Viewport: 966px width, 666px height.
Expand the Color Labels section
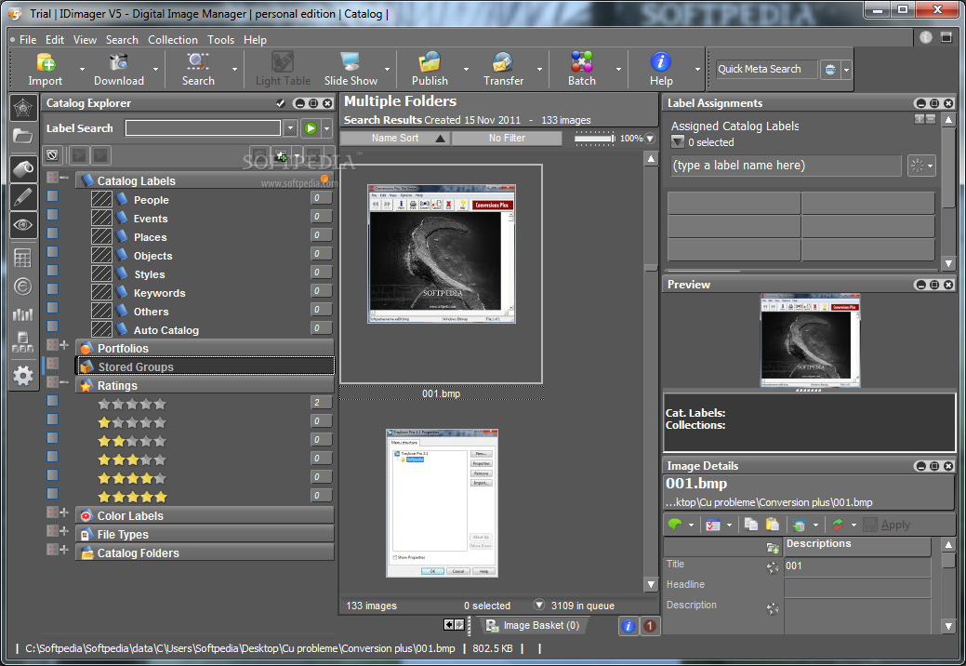[x=65, y=512]
